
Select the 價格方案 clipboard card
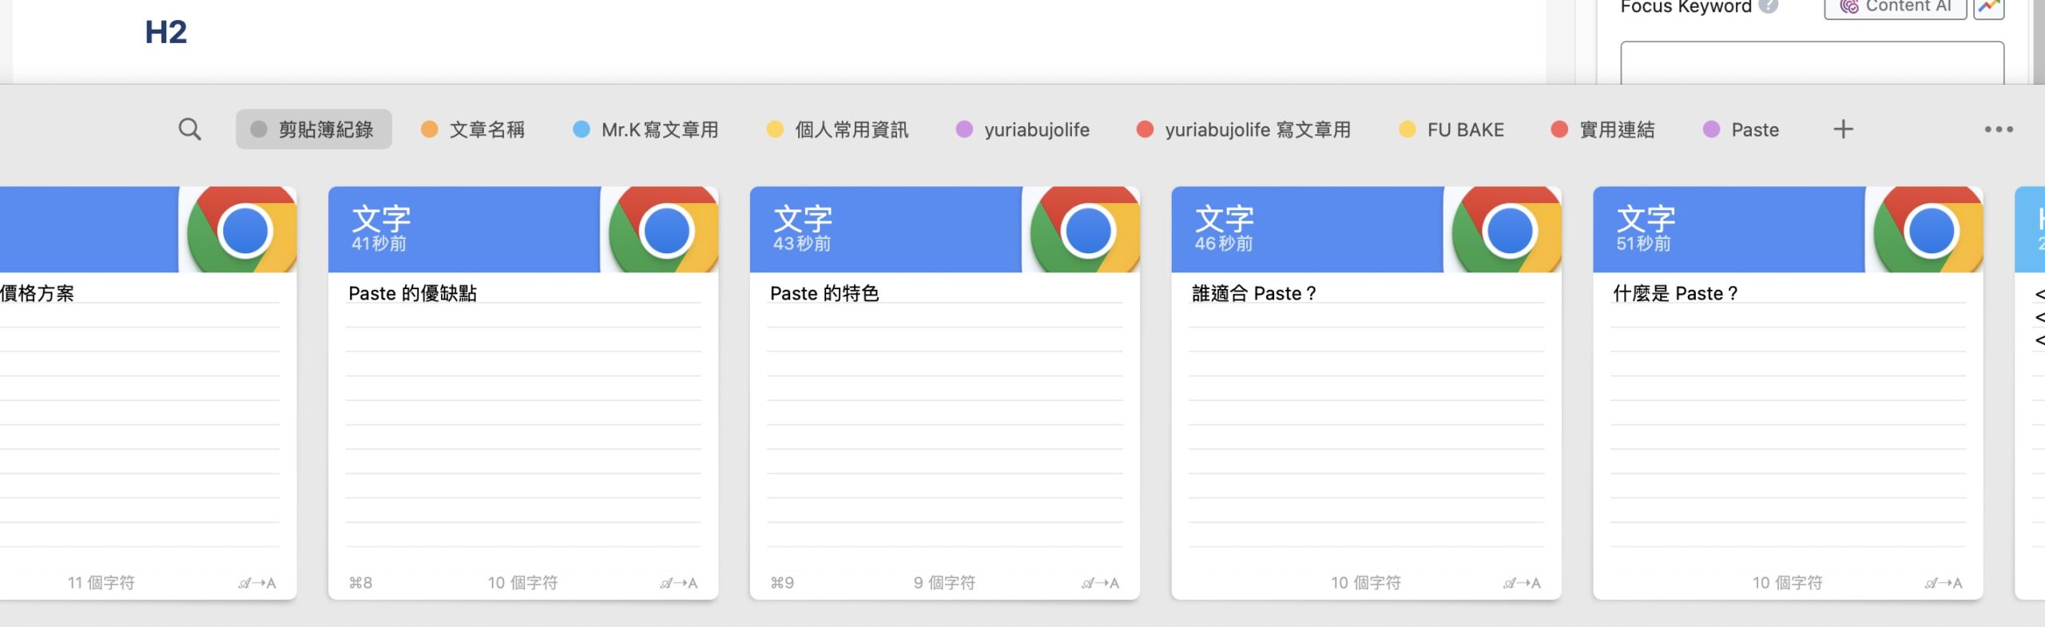(x=149, y=393)
